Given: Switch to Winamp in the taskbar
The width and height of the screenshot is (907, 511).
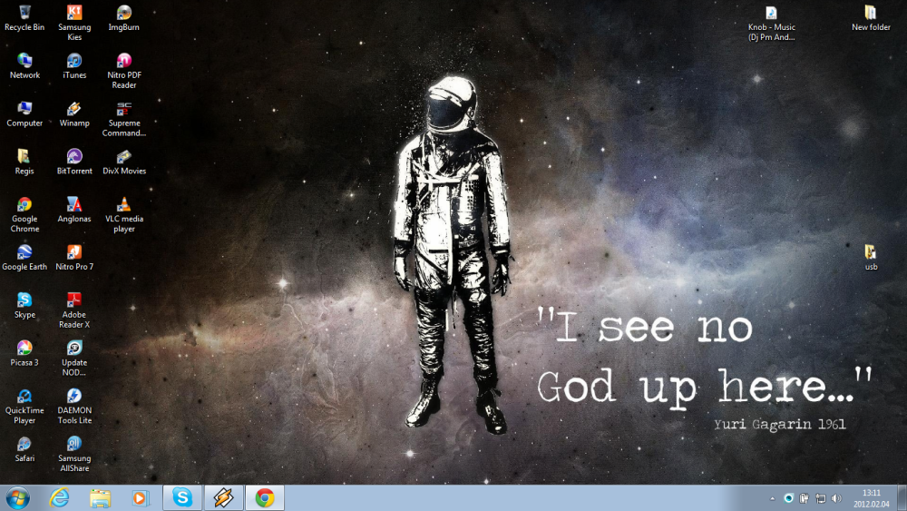Looking at the screenshot, I should pos(223,497).
